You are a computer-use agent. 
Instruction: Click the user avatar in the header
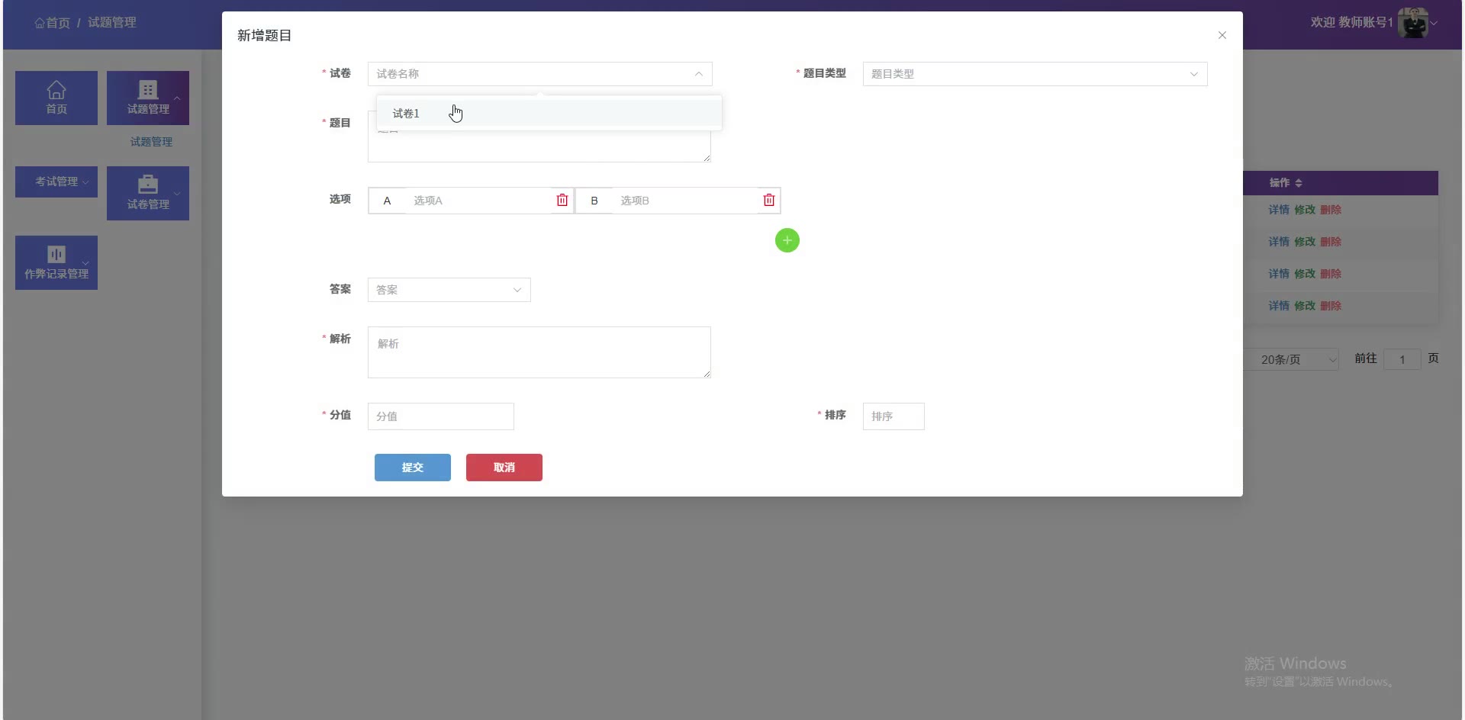(1413, 23)
